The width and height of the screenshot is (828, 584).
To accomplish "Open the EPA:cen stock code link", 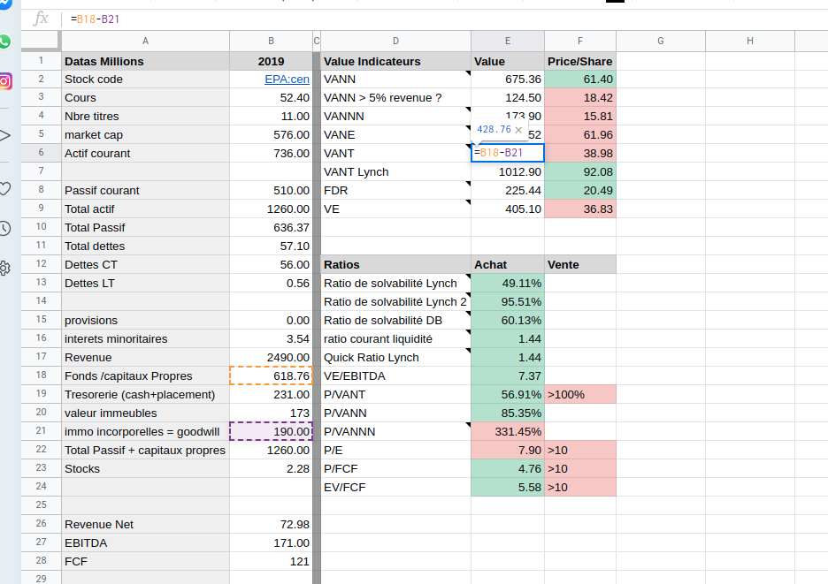I will click(x=287, y=80).
